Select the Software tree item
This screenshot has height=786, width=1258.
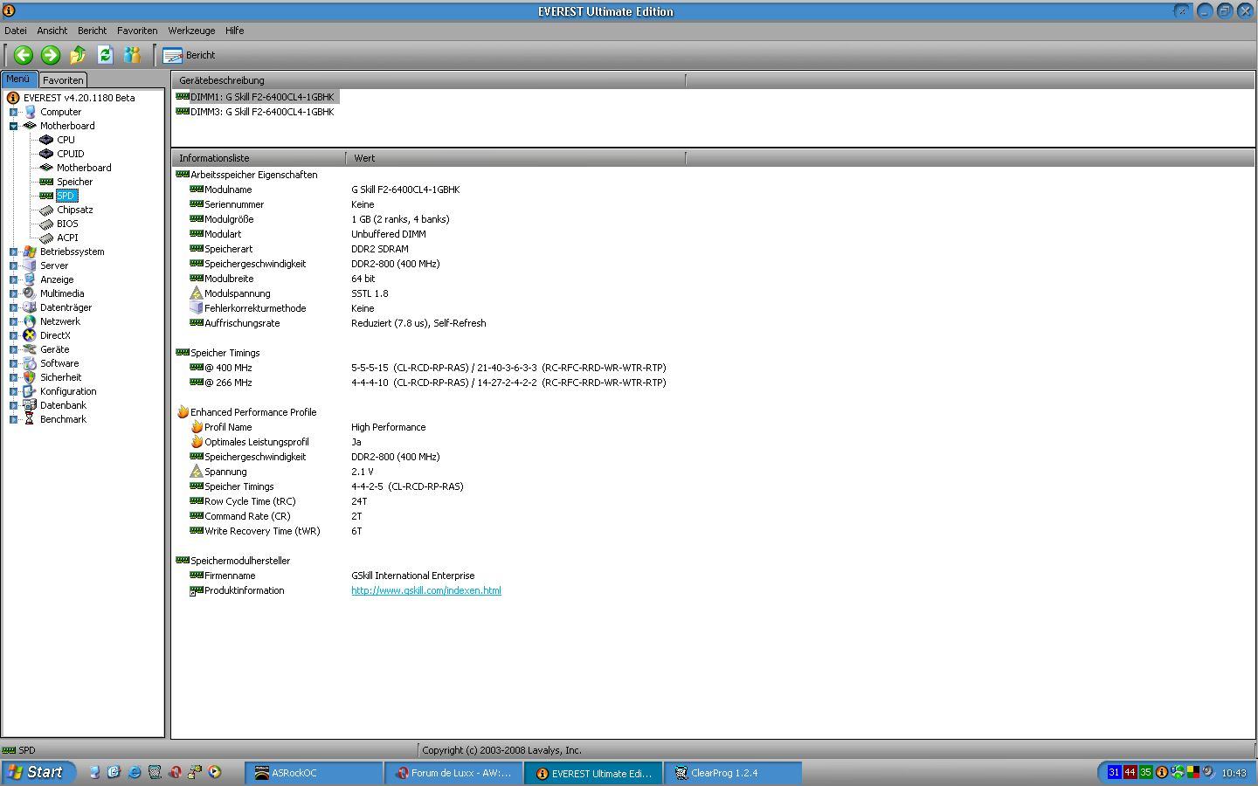(x=59, y=363)
